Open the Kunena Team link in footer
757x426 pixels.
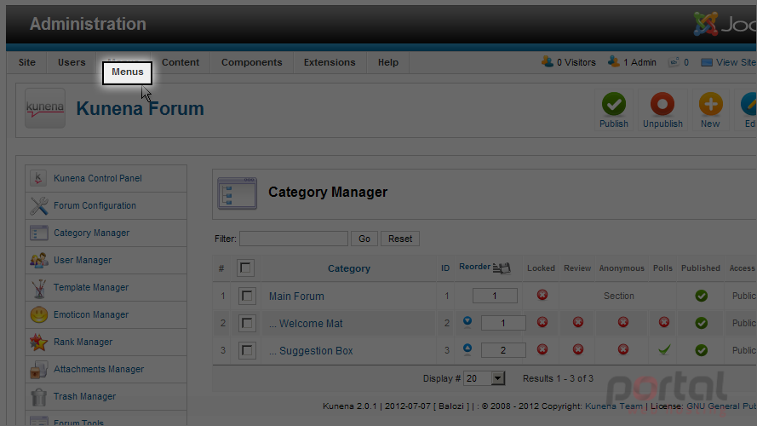pyautogui.click(x=614, y=406)
